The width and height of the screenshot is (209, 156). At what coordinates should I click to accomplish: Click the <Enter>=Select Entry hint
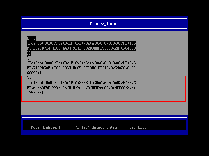[x=96, y=127]
